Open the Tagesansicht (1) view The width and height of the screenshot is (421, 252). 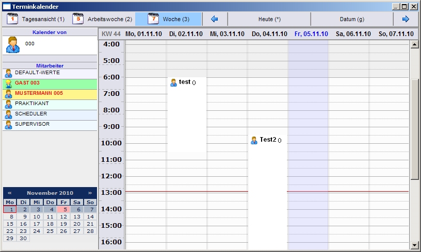click(35, 19)
